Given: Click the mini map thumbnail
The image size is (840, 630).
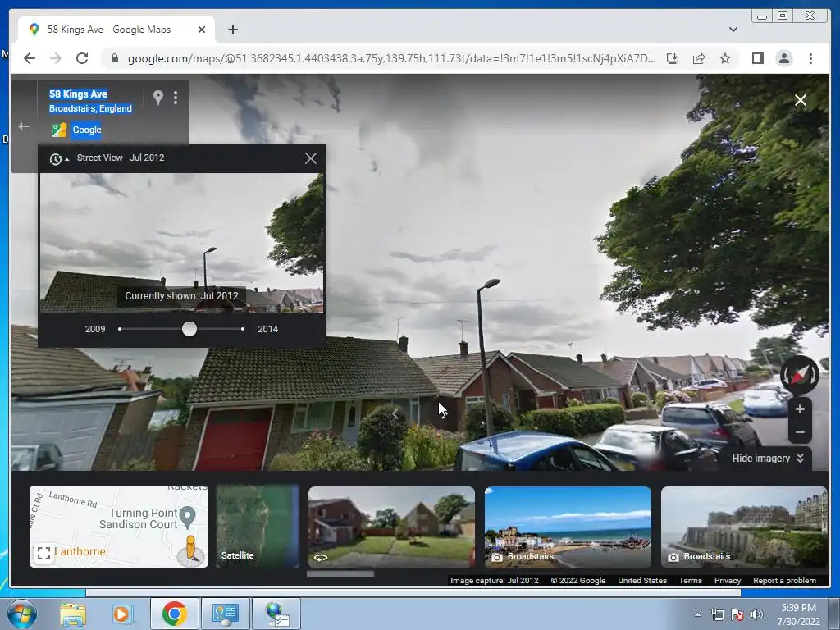Looking at the screenshot, I should (119, 527).
